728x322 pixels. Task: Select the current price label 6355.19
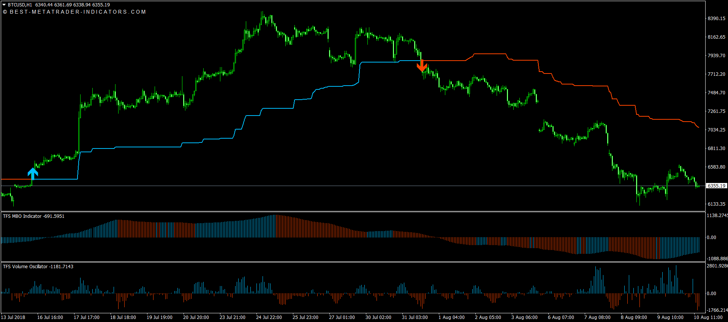tap(716, 186)
